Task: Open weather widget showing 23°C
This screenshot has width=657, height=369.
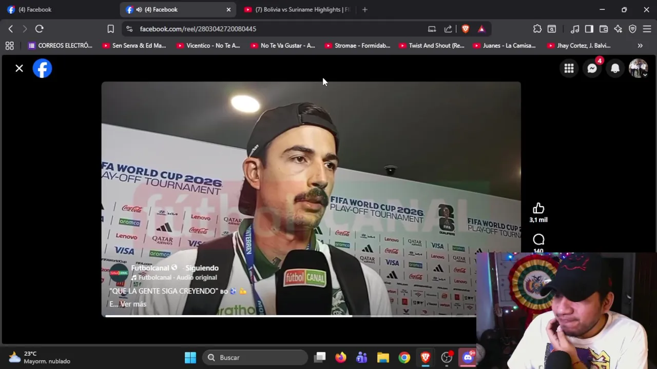Action: click(38, 357)
